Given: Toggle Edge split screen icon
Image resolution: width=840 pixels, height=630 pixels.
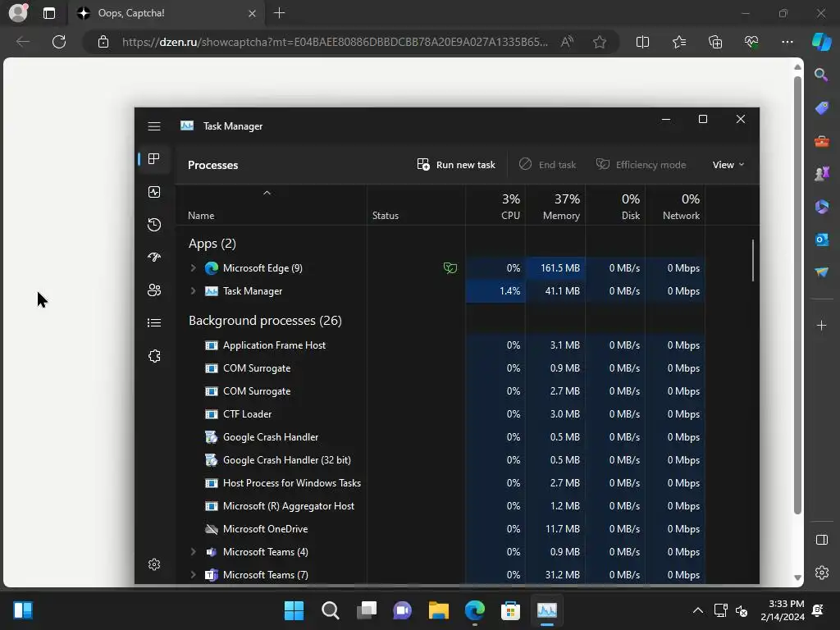Looking at the screenshot, I should [x=642, y=42].
